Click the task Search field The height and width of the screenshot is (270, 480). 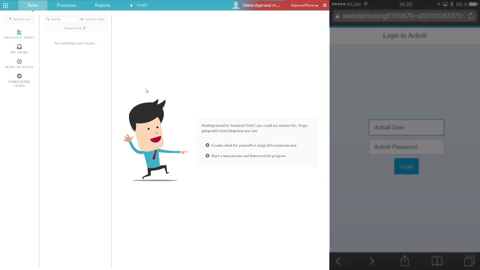(x=61, y=19)
